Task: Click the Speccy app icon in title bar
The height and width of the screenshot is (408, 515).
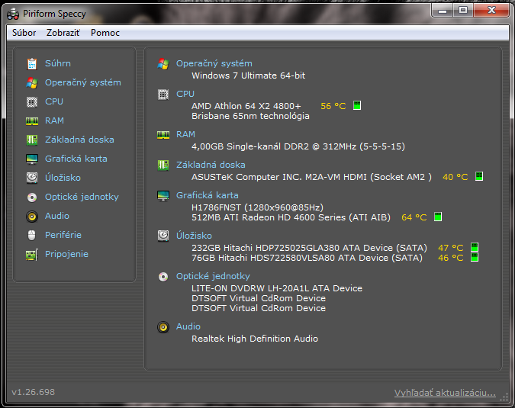Action: [13, 14]
